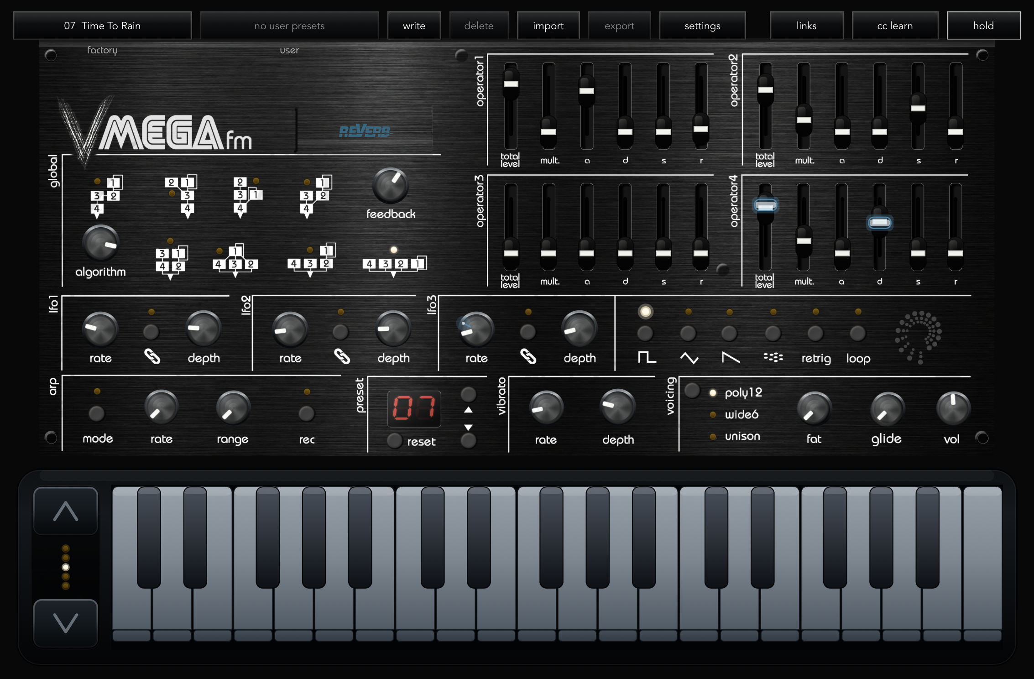This screenshot has width=1034, height=679.
Task: Toggle the loop button
Action: (858, 333)
